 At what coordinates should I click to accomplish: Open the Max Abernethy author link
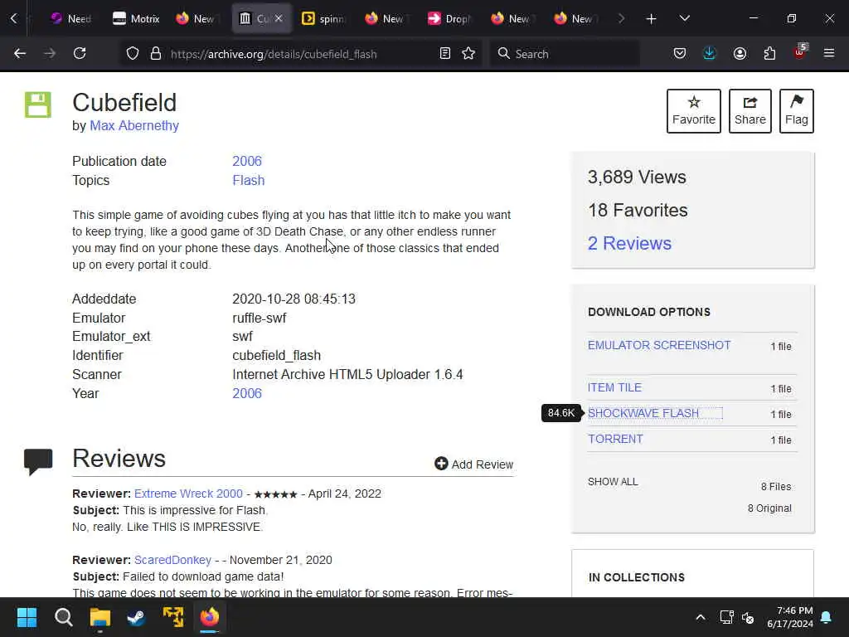point(134,126)
